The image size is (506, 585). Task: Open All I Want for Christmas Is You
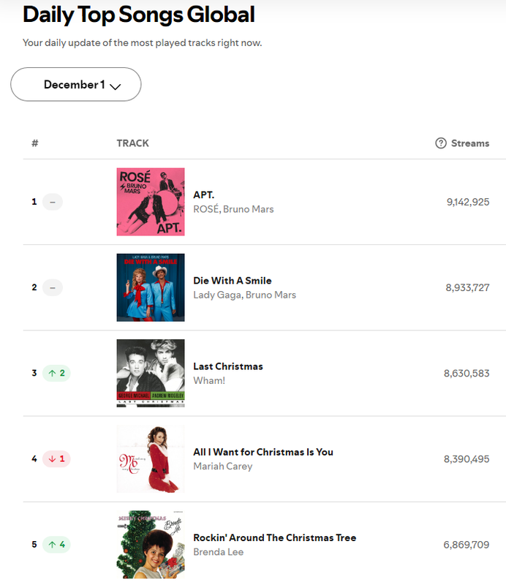(263, 452)
